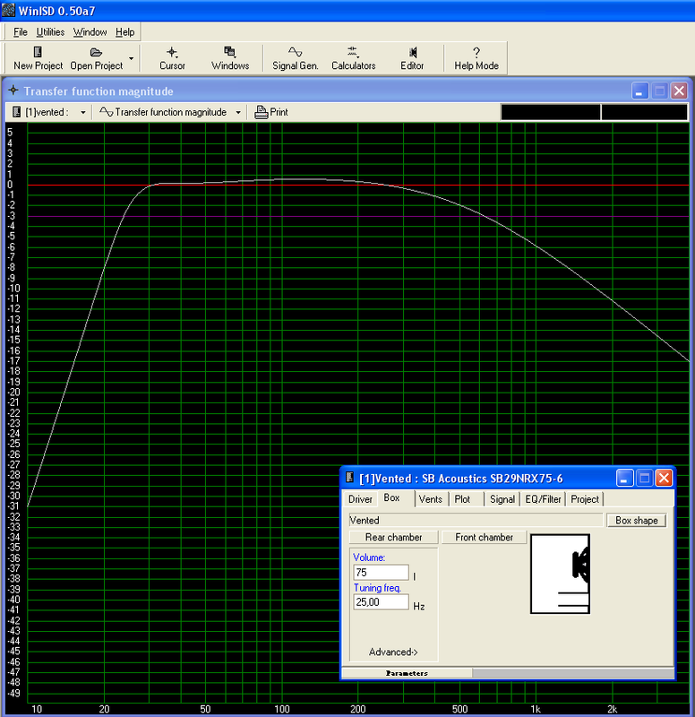Viewport: 695px width, 717px height.
Task: Launch the Signal Gen. tool
Action: [x=296, y=58]
